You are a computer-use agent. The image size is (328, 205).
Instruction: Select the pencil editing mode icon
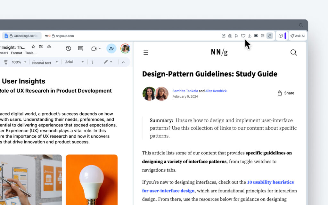point(106,62)
